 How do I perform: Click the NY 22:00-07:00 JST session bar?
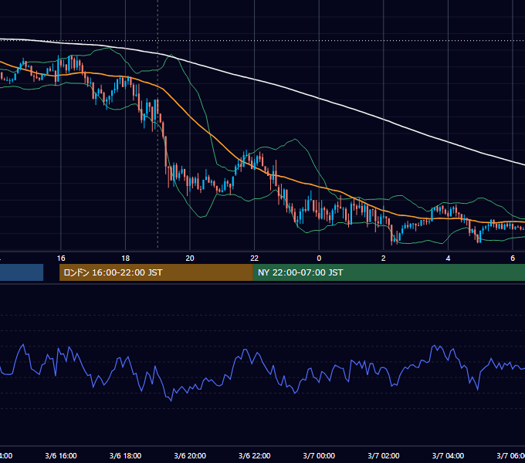coord(388,272)
